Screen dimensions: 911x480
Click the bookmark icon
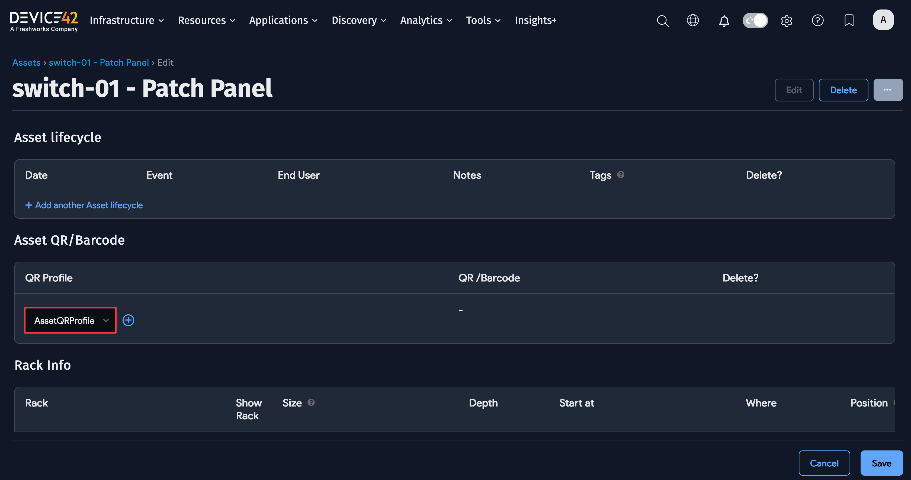click(x=849, y=21)
